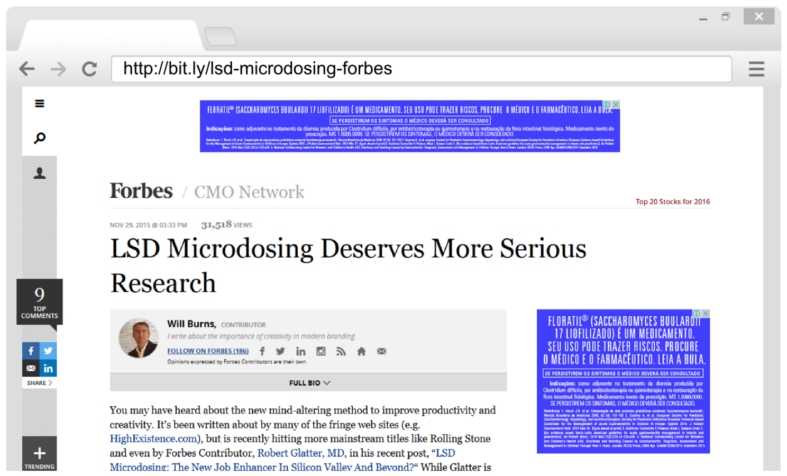Viewport: 787px width, 476px height.
Task: Click the Forbes logo
Action: (141, 191)
